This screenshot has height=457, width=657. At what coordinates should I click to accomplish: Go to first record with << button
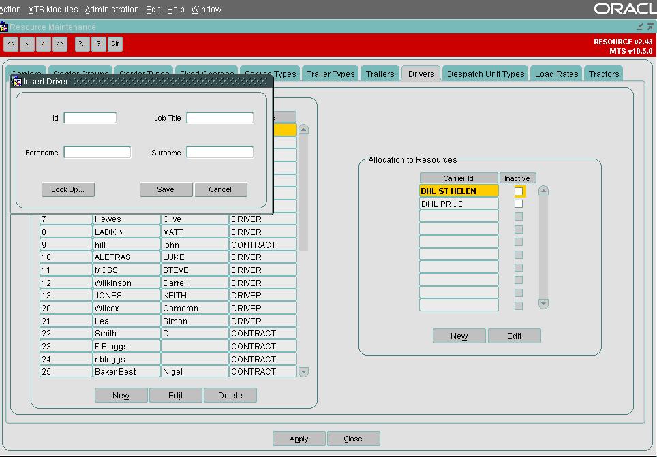[x=11, y=44]
